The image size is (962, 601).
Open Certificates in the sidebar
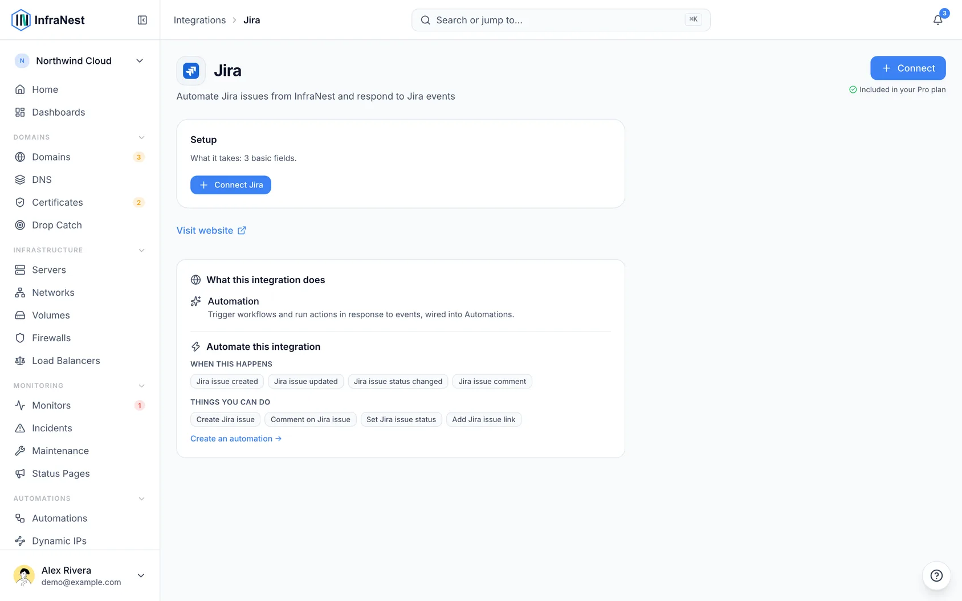(x=80, y=202)
